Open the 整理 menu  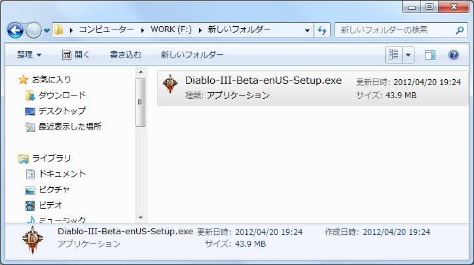(x=29, y=55)
